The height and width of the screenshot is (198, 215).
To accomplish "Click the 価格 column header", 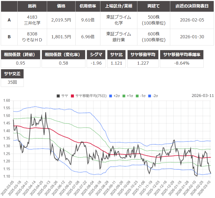I will [x=61, y=6].
